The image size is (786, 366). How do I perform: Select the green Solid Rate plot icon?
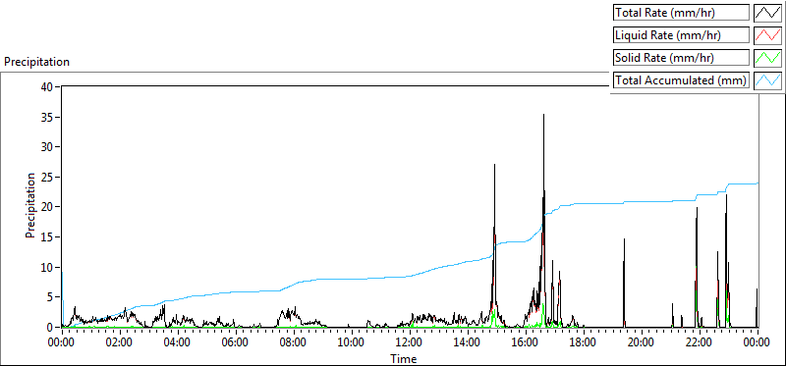click(x=768, y=58)
